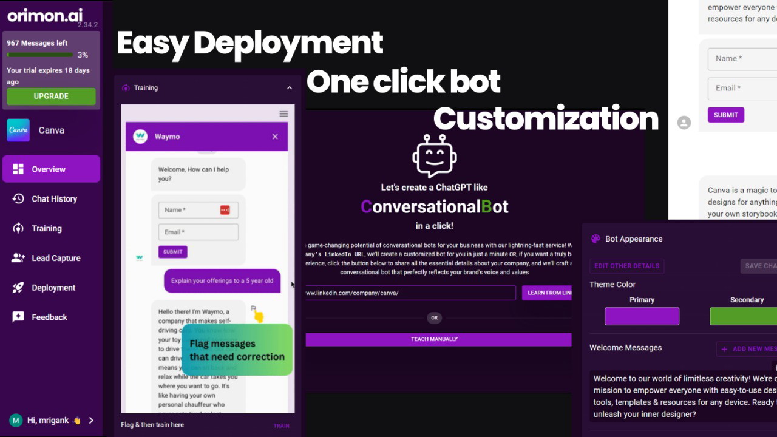
Task: Pick the purple Primary theme color
Action: (642, 316)
